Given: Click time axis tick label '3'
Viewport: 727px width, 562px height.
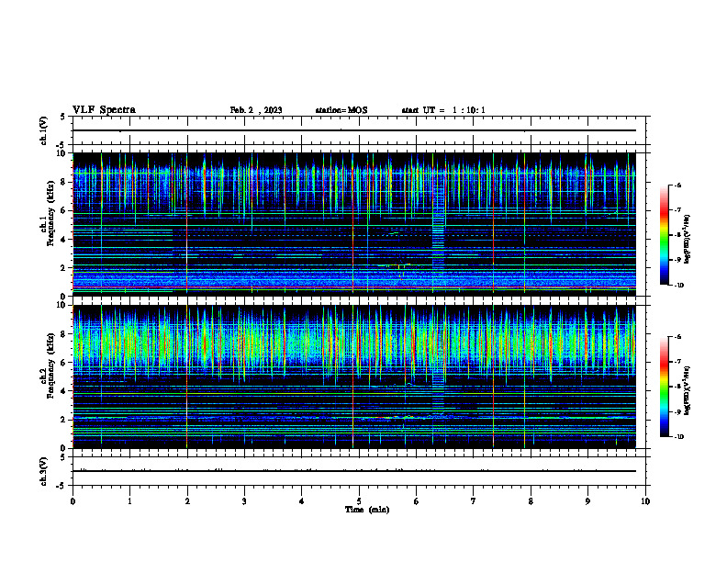Looking at the screenshot, I should click(244, 501).
